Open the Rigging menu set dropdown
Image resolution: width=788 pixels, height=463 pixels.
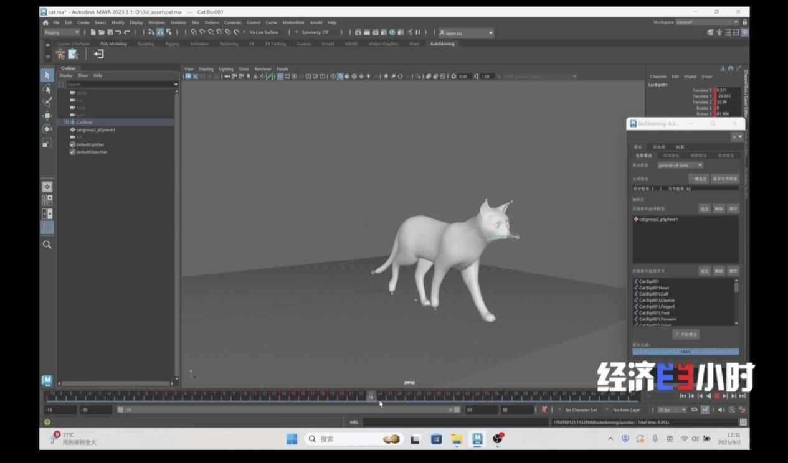click(x=62, y=32)
